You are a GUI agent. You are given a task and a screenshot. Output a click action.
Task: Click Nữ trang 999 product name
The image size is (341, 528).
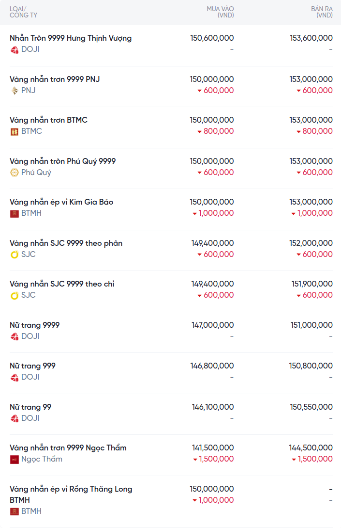32,366
